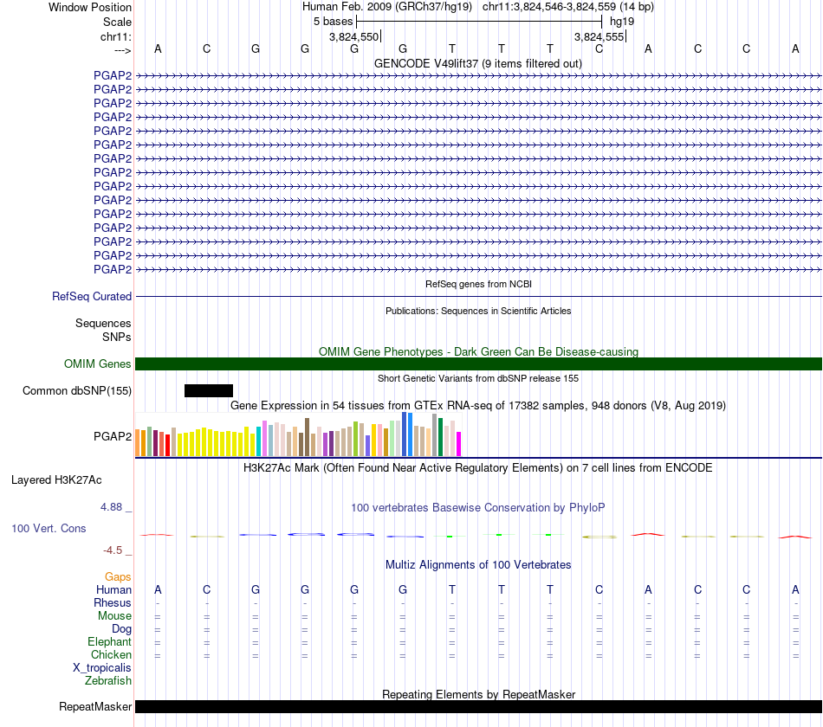The width and height of the screenshot is (823, 727).
Task: Open Repeating Elements by RepeatMasker title
Action: pyautogui.click(x=478, y=694)
